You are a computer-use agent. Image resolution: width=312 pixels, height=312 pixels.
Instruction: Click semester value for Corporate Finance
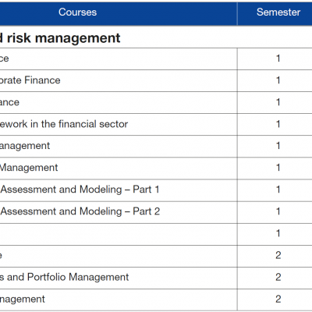(278, 80)
